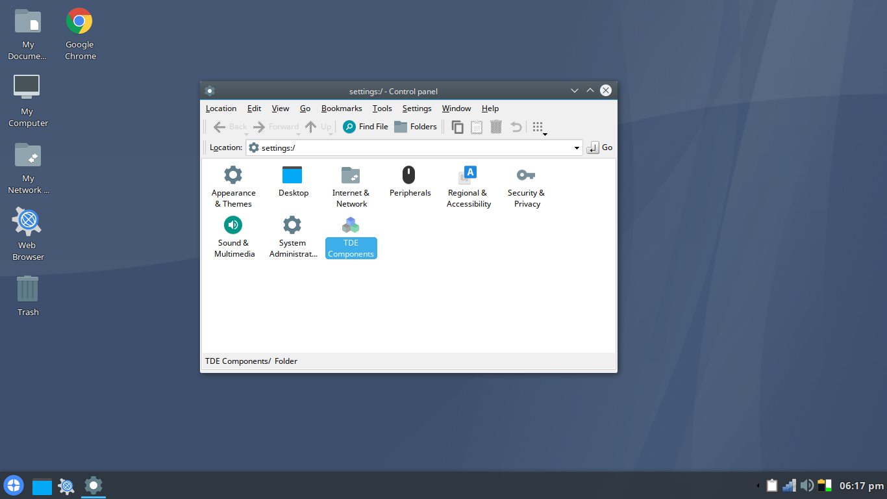The image size is (887, 499).
Task: Open the View menu
Action: click(281, 109)
